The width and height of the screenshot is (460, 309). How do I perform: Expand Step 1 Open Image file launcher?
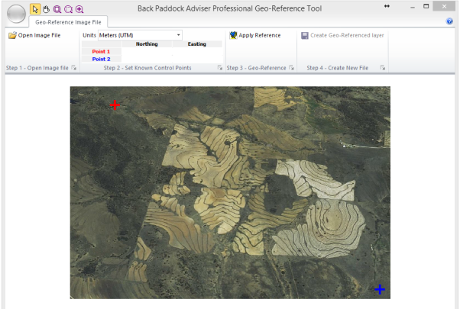[74, 69]
